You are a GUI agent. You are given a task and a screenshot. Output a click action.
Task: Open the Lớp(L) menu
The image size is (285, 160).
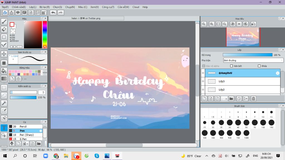[33, 7]
